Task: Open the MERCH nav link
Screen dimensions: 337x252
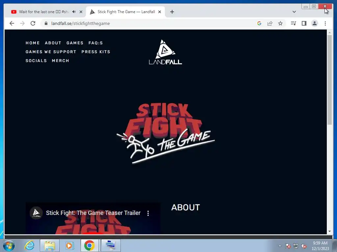Action: (x=61, y=61)
